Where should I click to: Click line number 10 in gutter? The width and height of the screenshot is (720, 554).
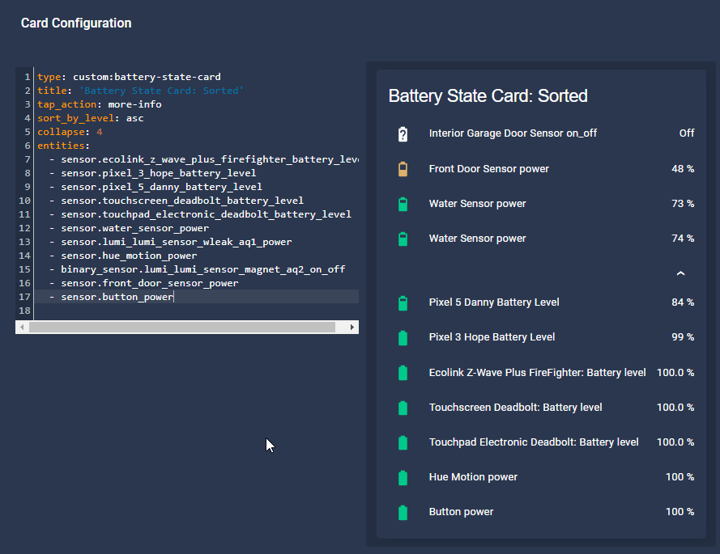coord(25,201)
